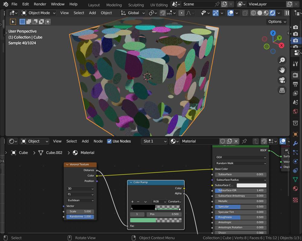Click the Material name input field

coord(199,141)
